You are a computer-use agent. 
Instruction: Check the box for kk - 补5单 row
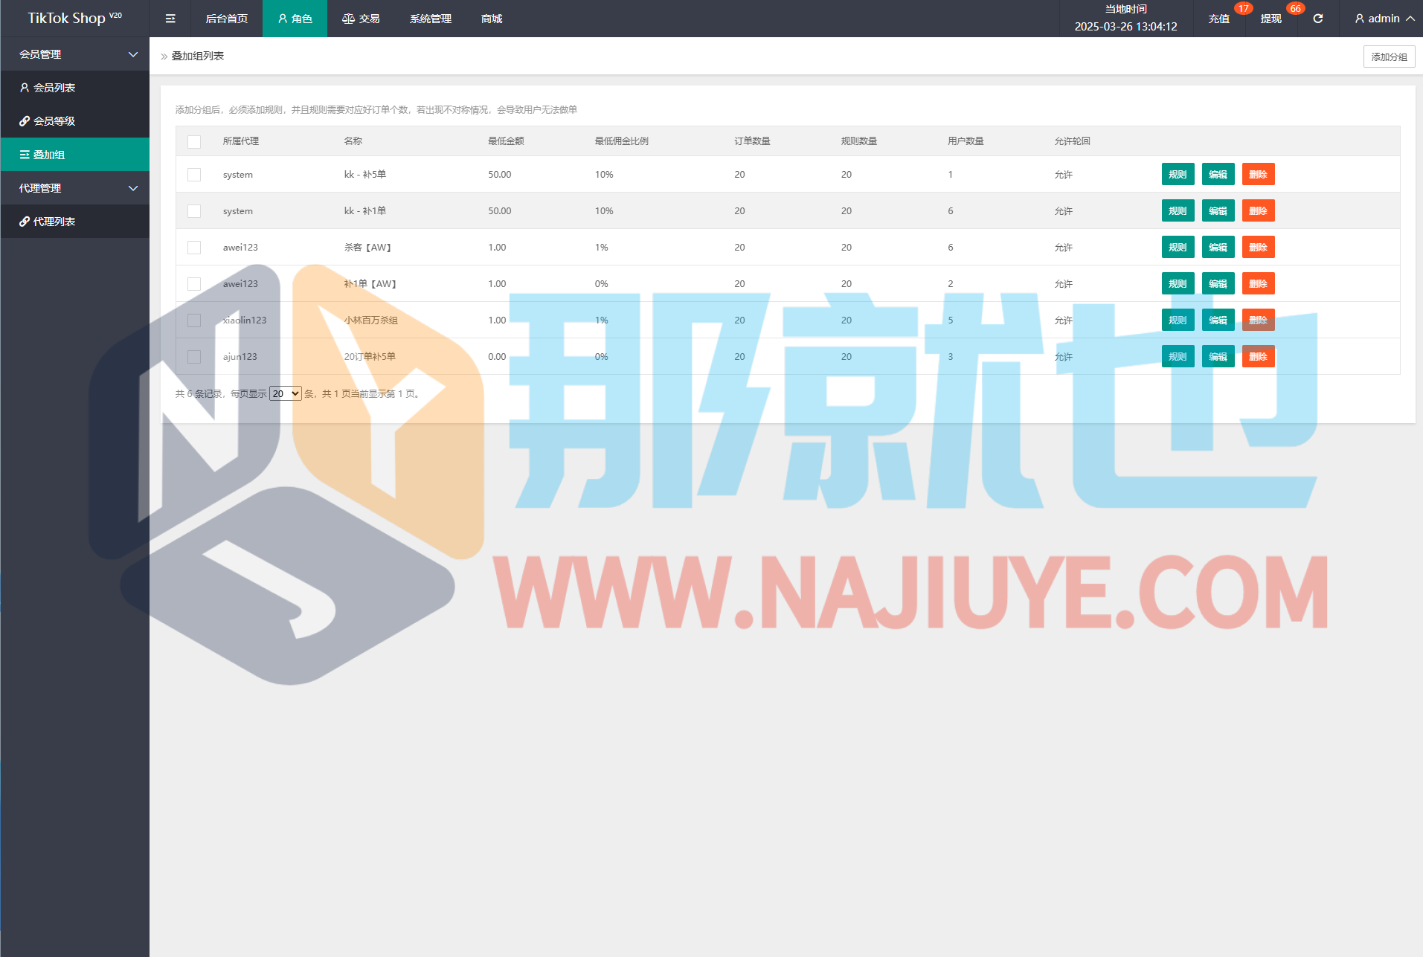pyautogui.click(x=194, y=175)
